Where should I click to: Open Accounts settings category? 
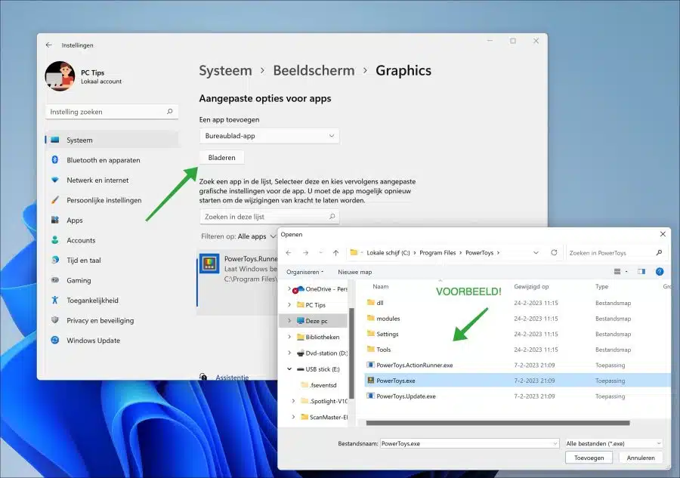[112, 240]
